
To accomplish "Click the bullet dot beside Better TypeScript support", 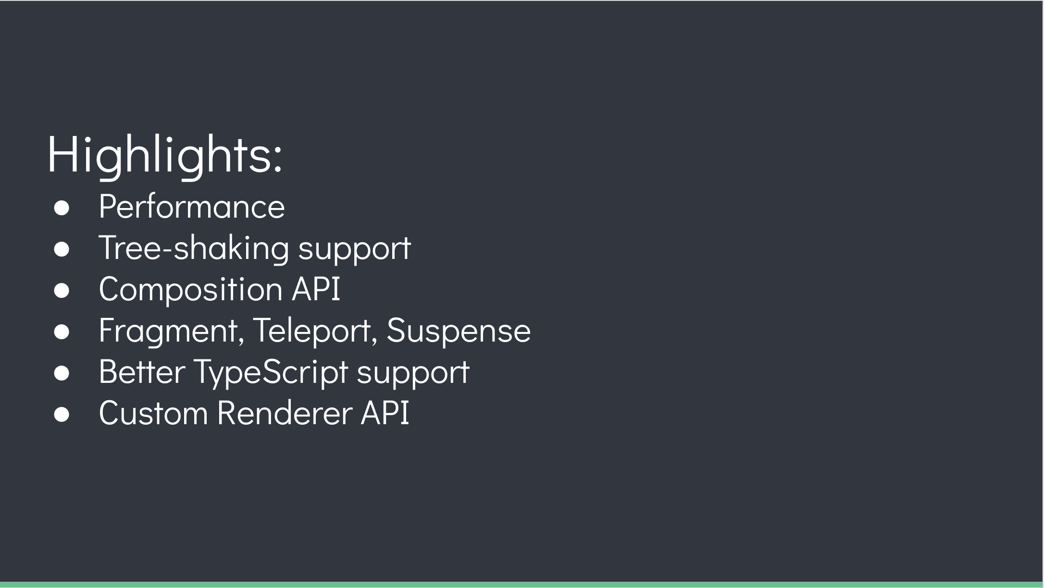I will point(62,373).
